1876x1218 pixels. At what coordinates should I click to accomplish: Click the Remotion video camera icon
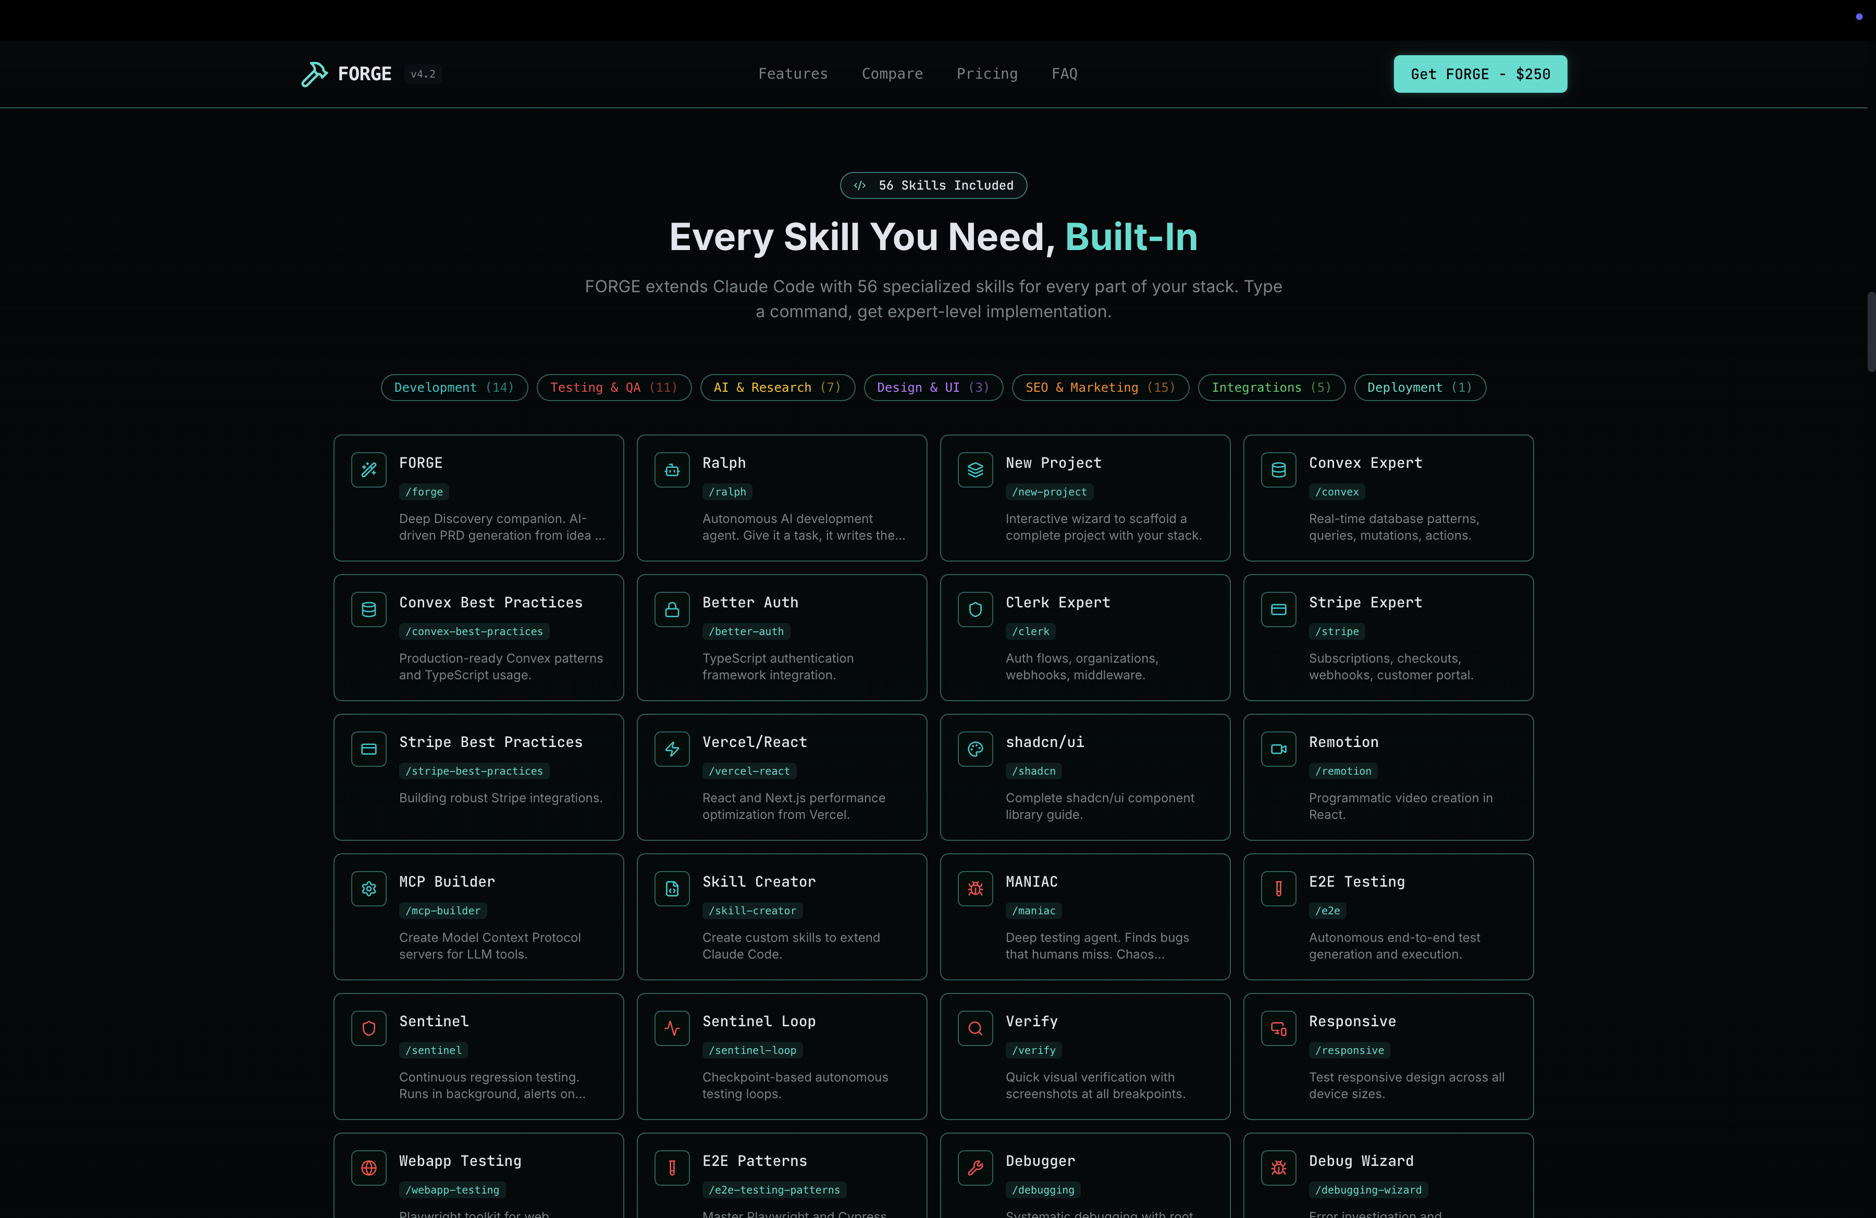[1278, 749]
